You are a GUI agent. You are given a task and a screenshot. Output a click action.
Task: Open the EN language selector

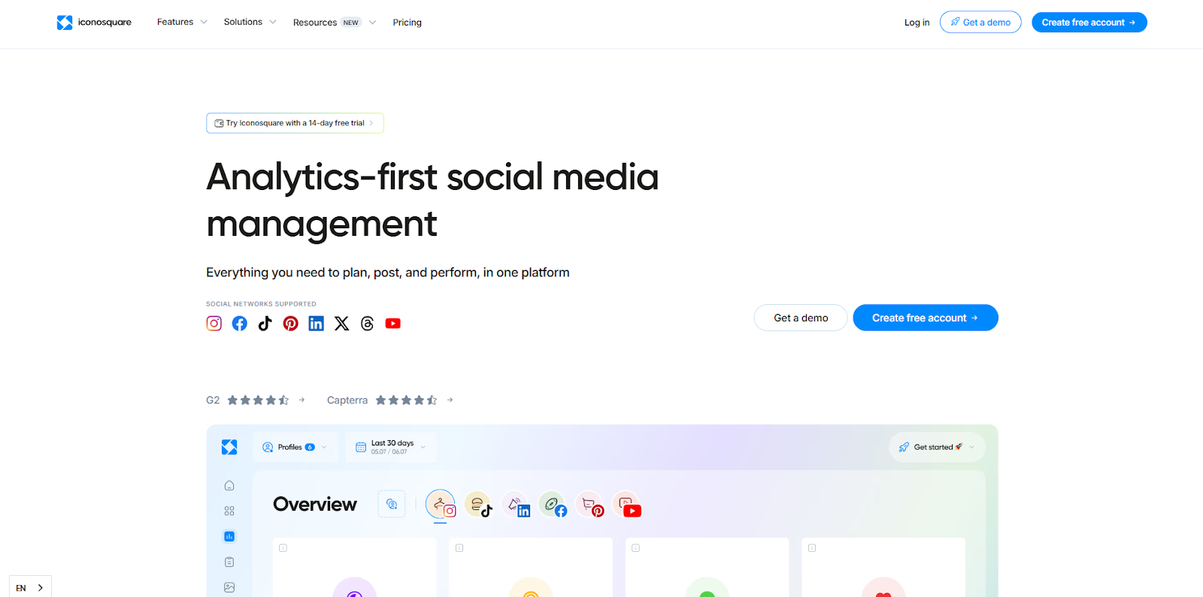click(30, 587)
